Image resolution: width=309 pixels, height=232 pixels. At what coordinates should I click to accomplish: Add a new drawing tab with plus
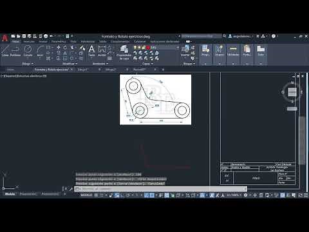coord(163,70)
